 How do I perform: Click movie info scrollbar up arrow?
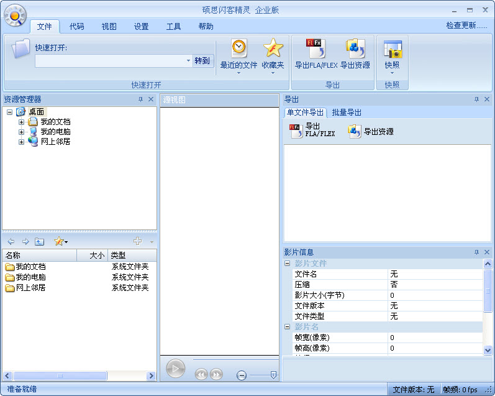pos(488,263)
